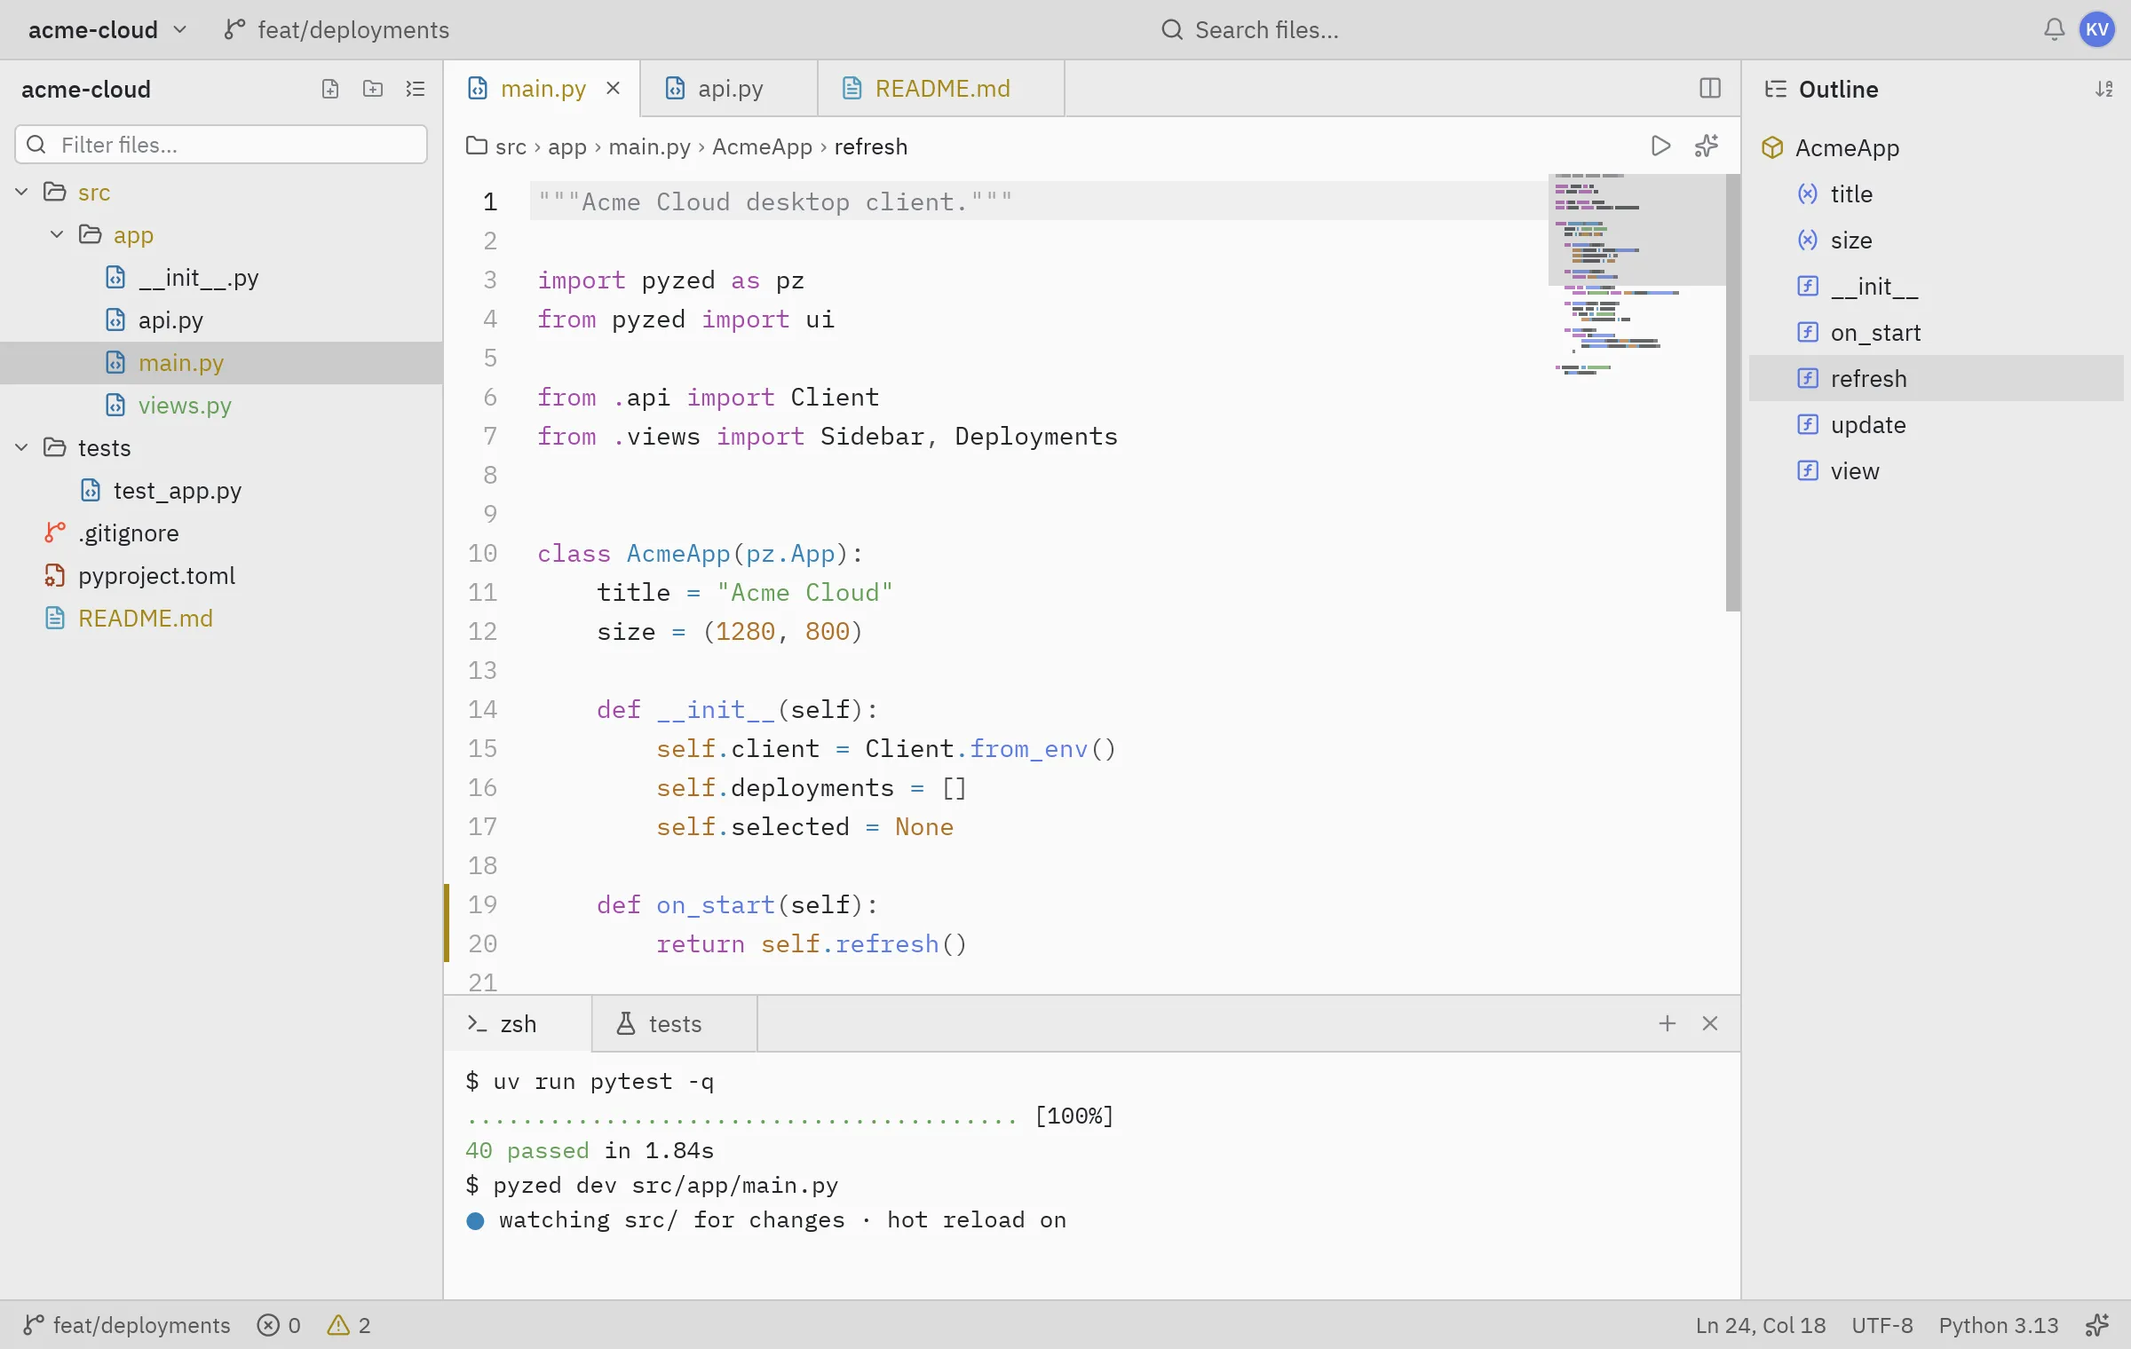Click the Search files field
This screenshot has height=1349, width=2131.
click(x=1250, y=29)
